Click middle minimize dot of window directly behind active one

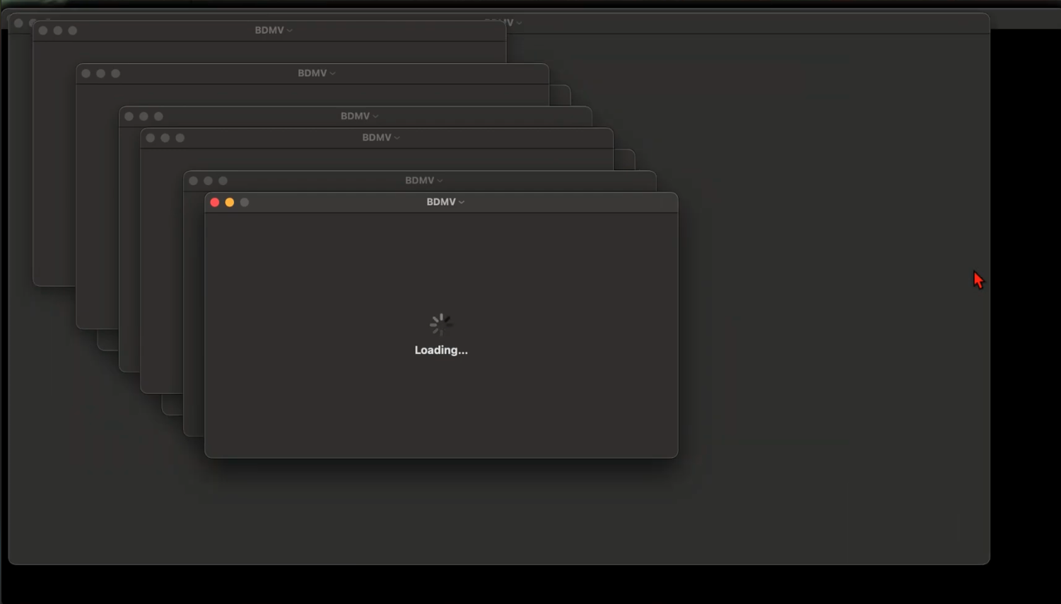point(208,181)
